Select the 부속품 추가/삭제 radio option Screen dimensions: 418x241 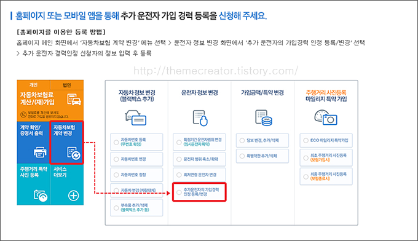[x=136, y=208]
